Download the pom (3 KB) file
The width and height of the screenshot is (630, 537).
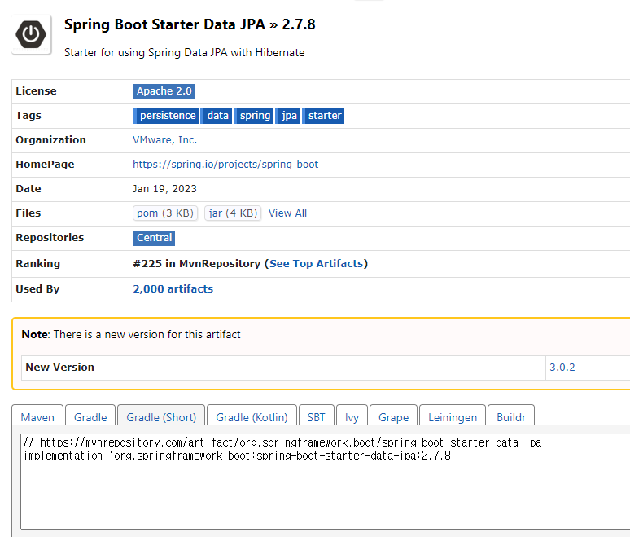165,213
